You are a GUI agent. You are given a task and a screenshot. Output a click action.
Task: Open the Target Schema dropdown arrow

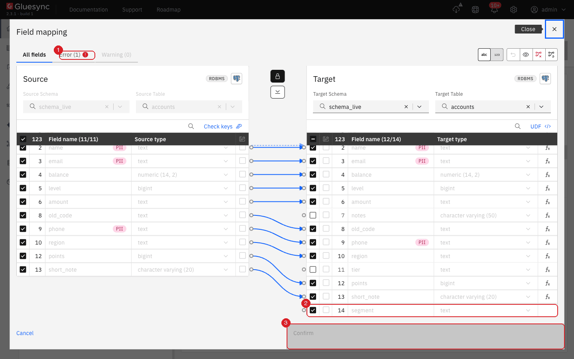coord(419,107)
